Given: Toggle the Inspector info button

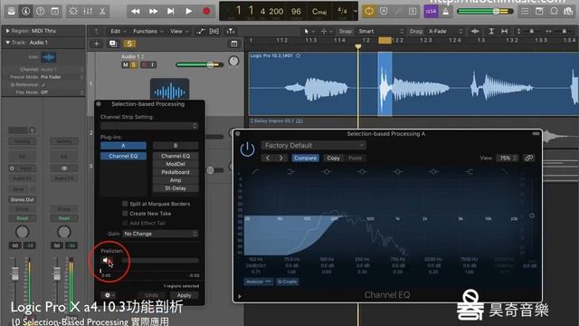Looking at the screenshot, I should click(x=26, y=11).
